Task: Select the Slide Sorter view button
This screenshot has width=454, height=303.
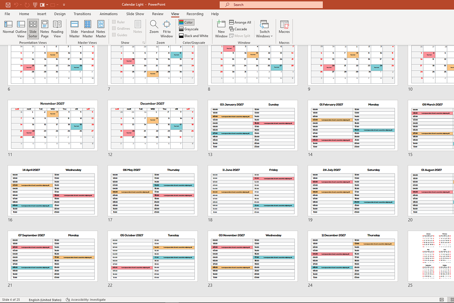Action: click(33, 29)
